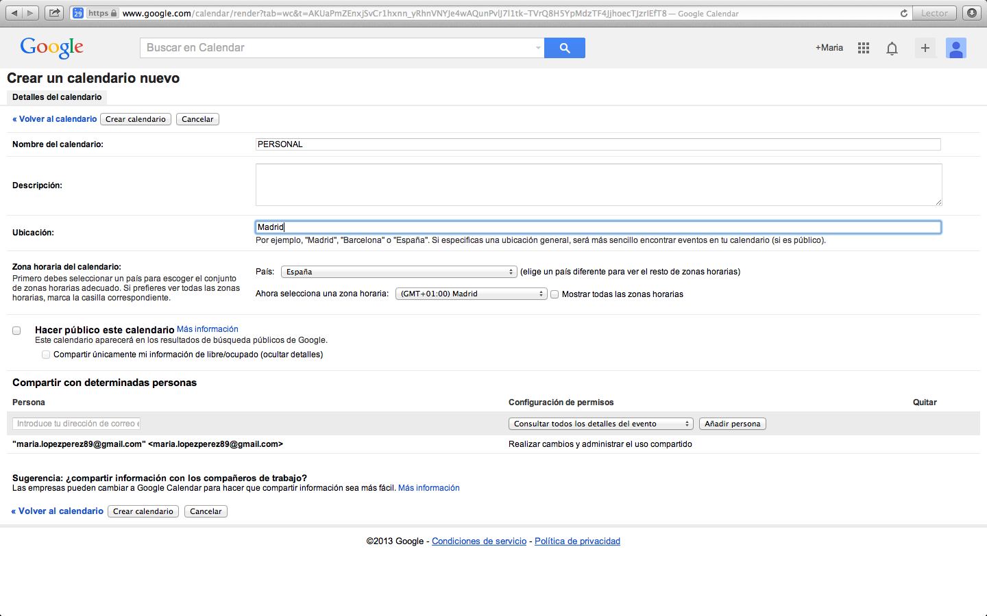Reload the page with the refresh icon
The height and width of the screenshot is (616, 987).
click(903, 13)
